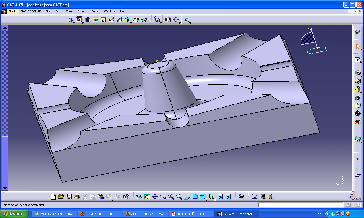Activate Fly Mode airplane icon

coord(139,196)
